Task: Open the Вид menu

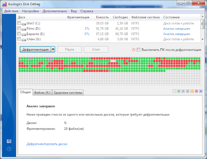Action: [x=74, y=11]
